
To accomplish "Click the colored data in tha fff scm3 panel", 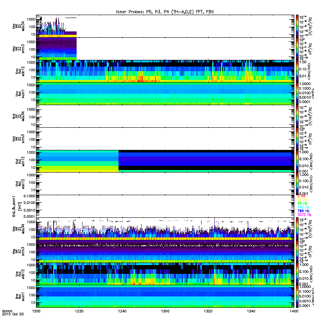I will 57,49.
